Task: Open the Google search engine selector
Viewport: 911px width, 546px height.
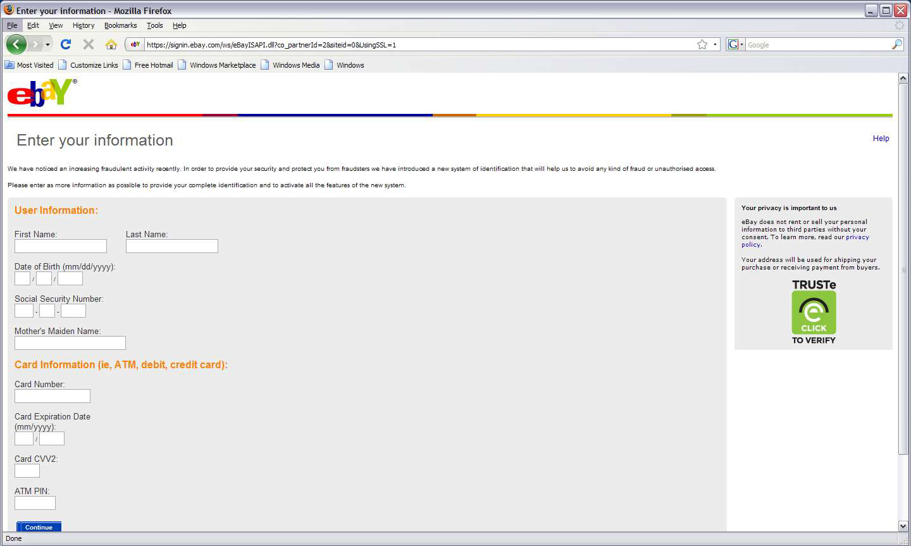Action: point(735,44)
